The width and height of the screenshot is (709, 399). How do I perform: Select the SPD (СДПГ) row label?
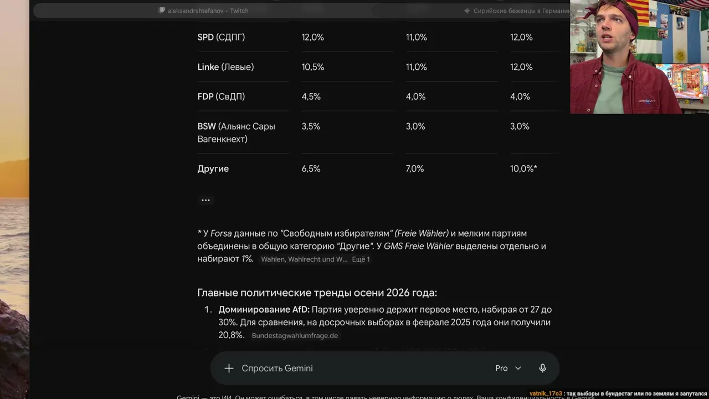click(x=221, y=37)
